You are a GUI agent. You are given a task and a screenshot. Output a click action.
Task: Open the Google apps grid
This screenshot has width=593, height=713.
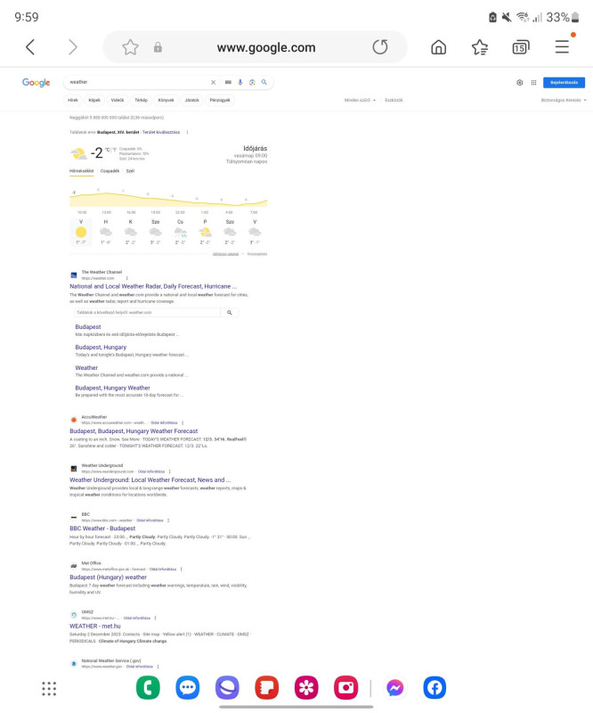(x=534, y=82)
